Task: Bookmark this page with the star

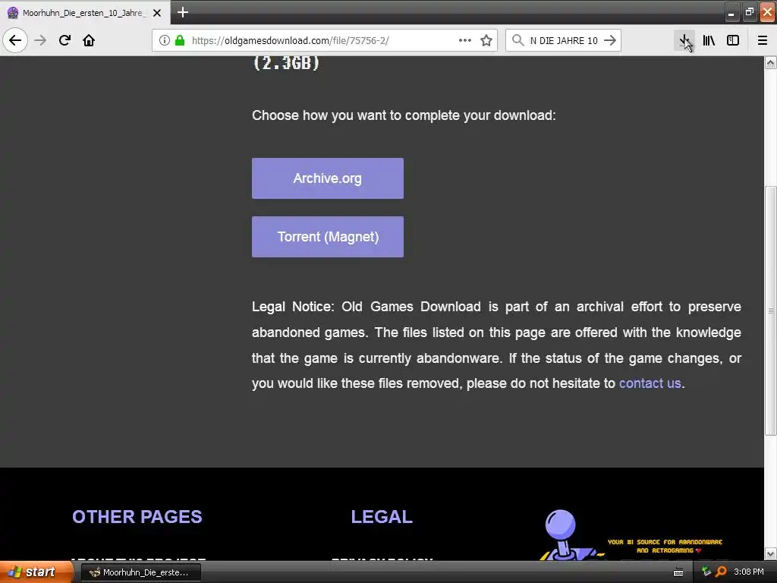Action: click(x=486, y=40)
